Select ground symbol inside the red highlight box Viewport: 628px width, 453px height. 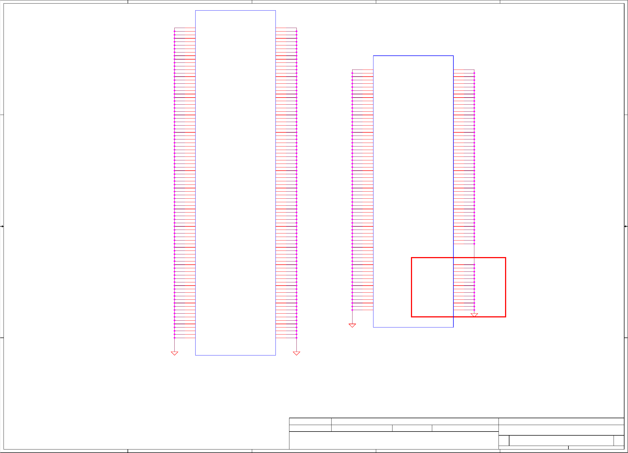coord(474,315)
